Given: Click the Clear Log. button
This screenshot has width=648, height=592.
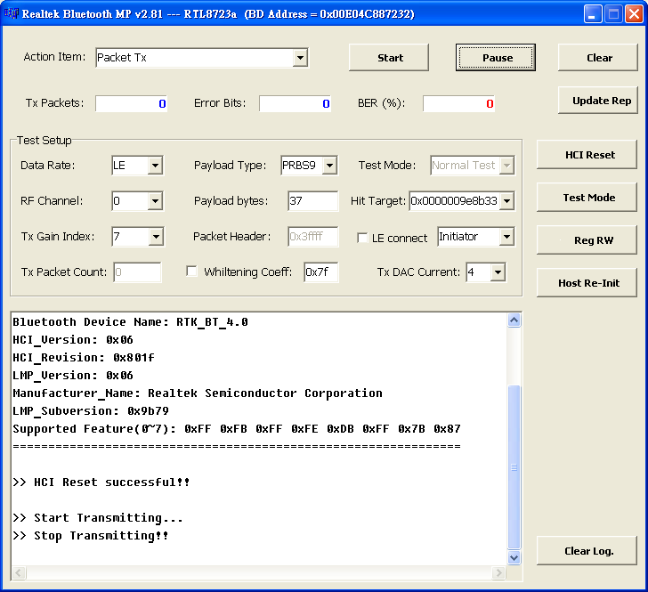Looking at the screenshot, I should click(587, 551).
